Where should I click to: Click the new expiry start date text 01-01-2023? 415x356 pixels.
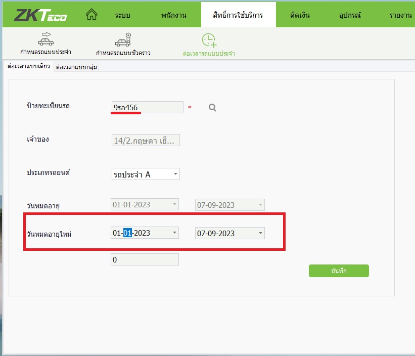131,233
